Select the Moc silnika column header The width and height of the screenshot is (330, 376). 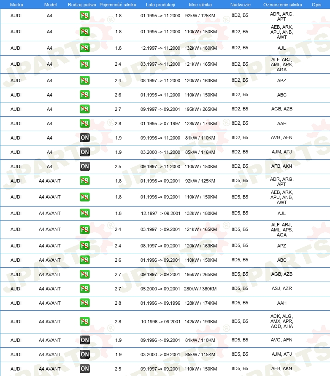[200, 5]
